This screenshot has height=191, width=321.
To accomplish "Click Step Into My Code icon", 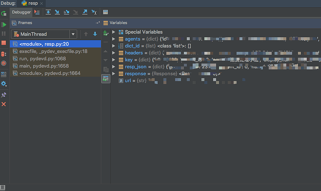I will [x=66, y=12].
